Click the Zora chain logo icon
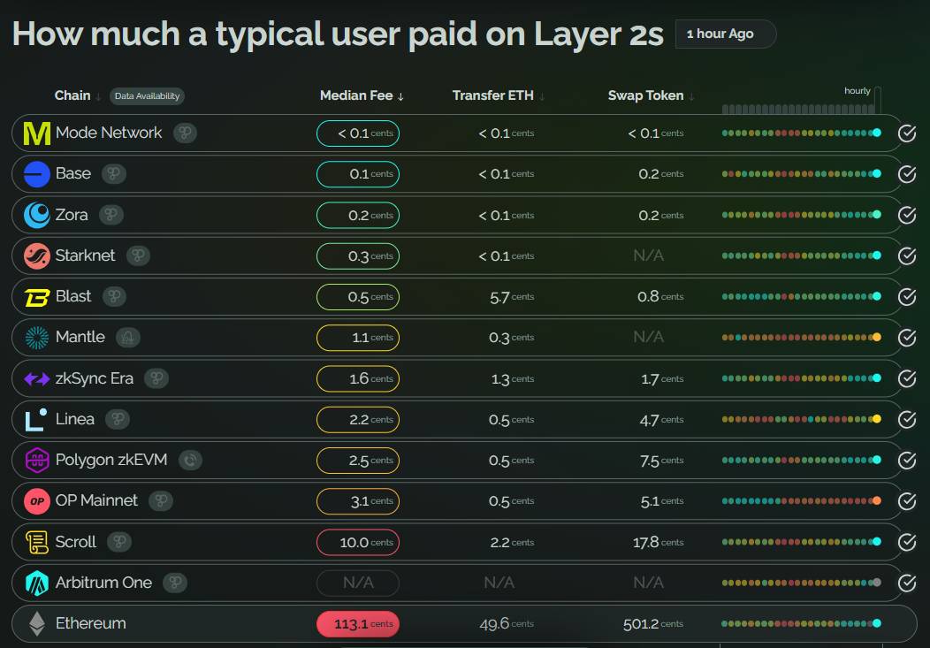 coord(37,215)
